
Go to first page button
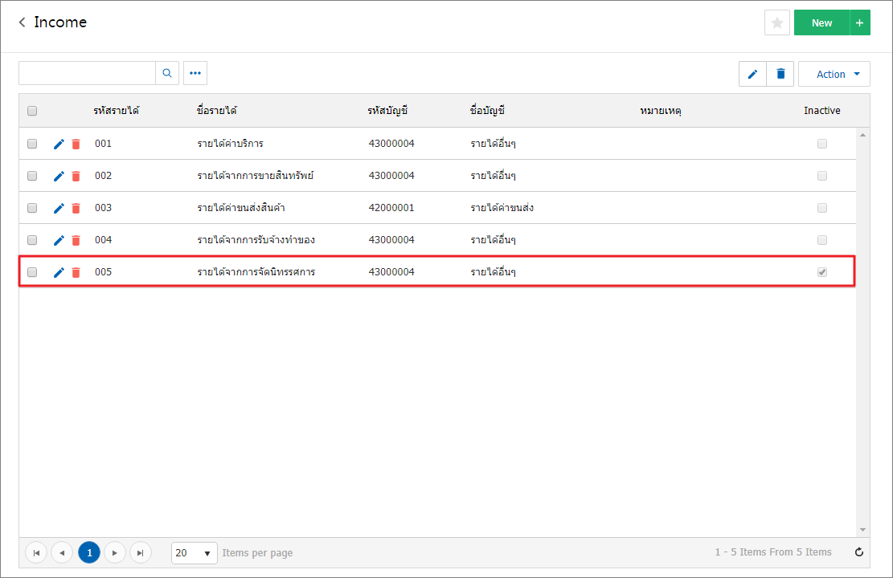click(36, 552)
